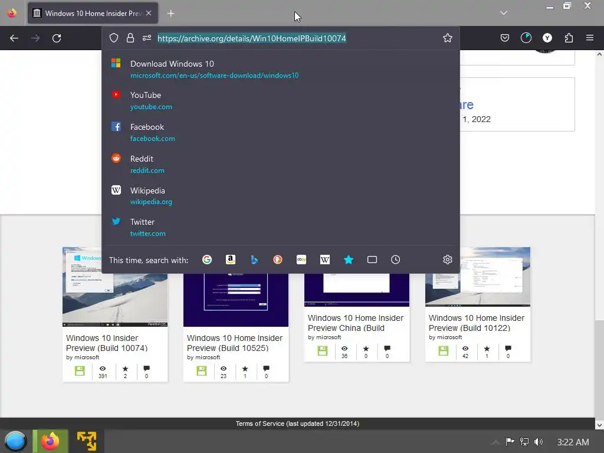Click the Firefox logo in tab bar
This screenshot has width=604, height=453.
click(x=12, y=13)
